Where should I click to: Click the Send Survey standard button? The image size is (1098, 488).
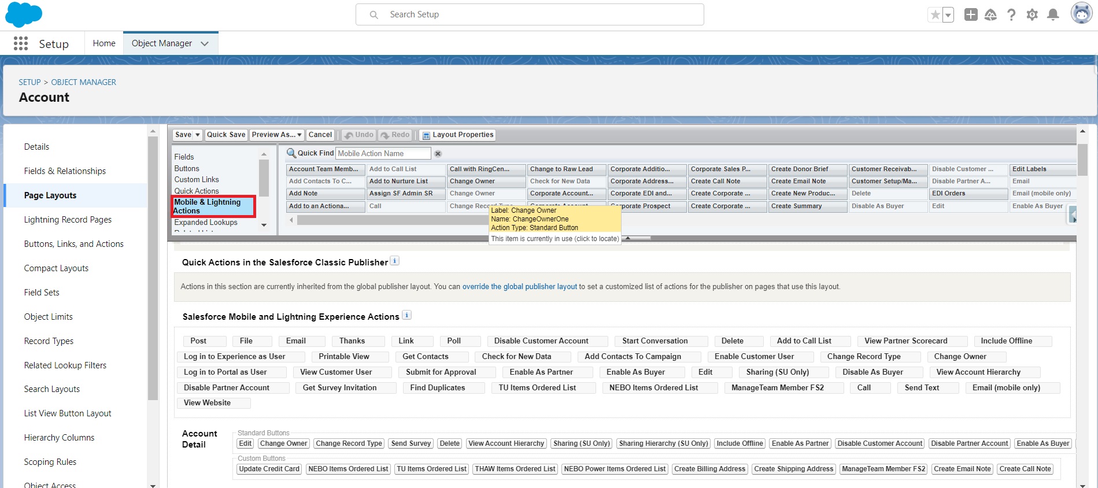411,443
